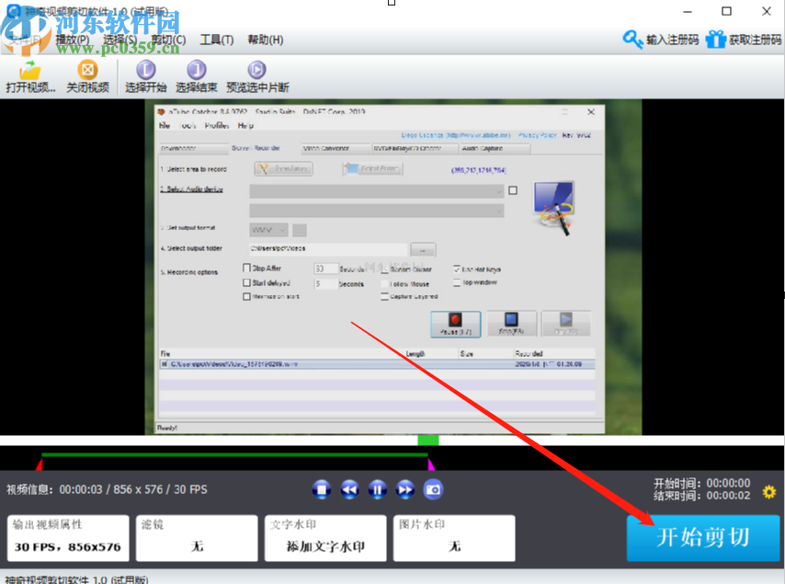Open the 播放(P) menu
Screen dimensions: 785x584
coord(73,40)
